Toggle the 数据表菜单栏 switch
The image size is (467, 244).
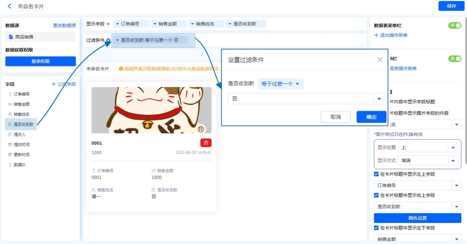pos(454,25)
